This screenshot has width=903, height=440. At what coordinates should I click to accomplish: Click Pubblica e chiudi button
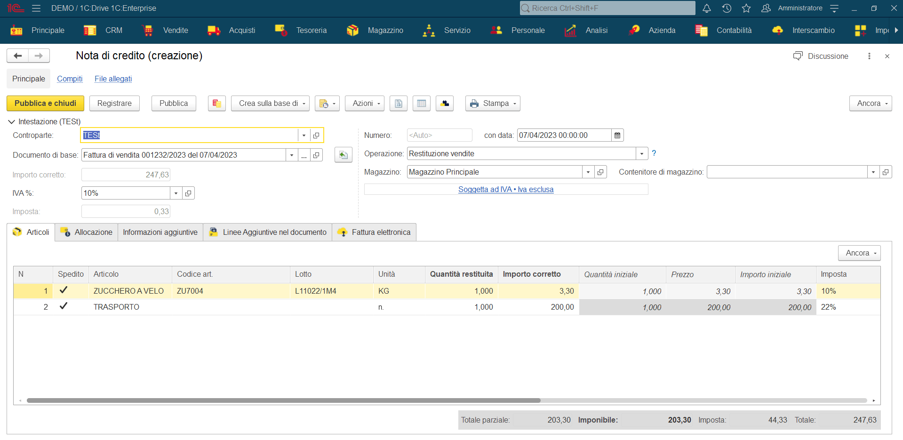[45, 104]
